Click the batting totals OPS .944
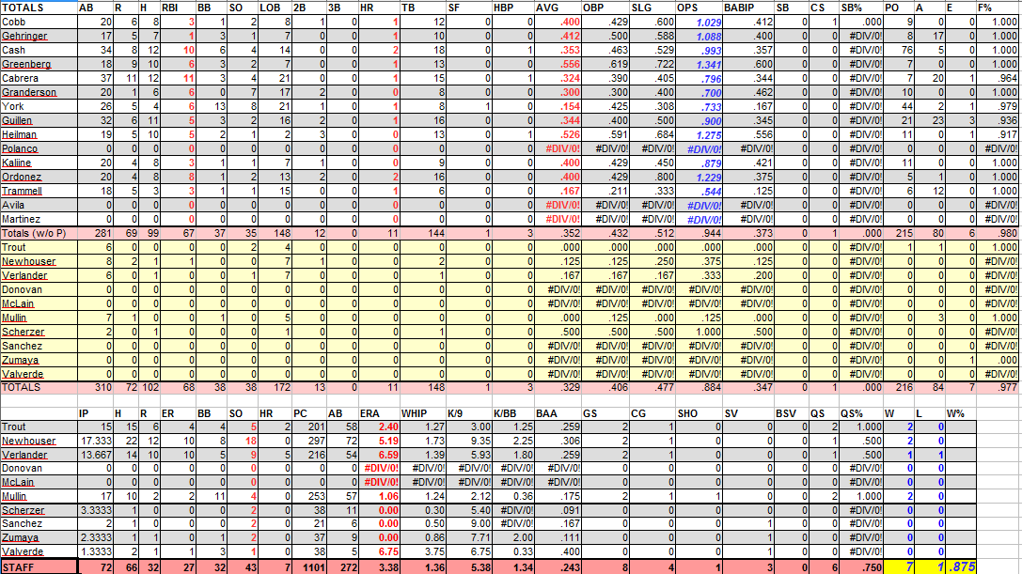The height and width of the screenshot is (574, 1022). (x=700, y=233)
